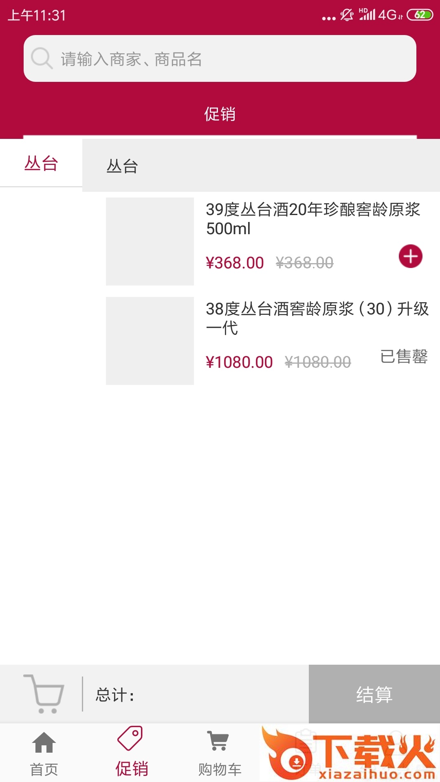
Task: Open 38度丛台酒窖龄原浆 product title
Action: pyautogui.click(x=317, y=319)
